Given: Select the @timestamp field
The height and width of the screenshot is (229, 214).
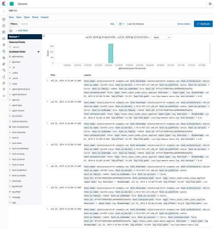Looking at the screenshot, I should click(18, 56).
